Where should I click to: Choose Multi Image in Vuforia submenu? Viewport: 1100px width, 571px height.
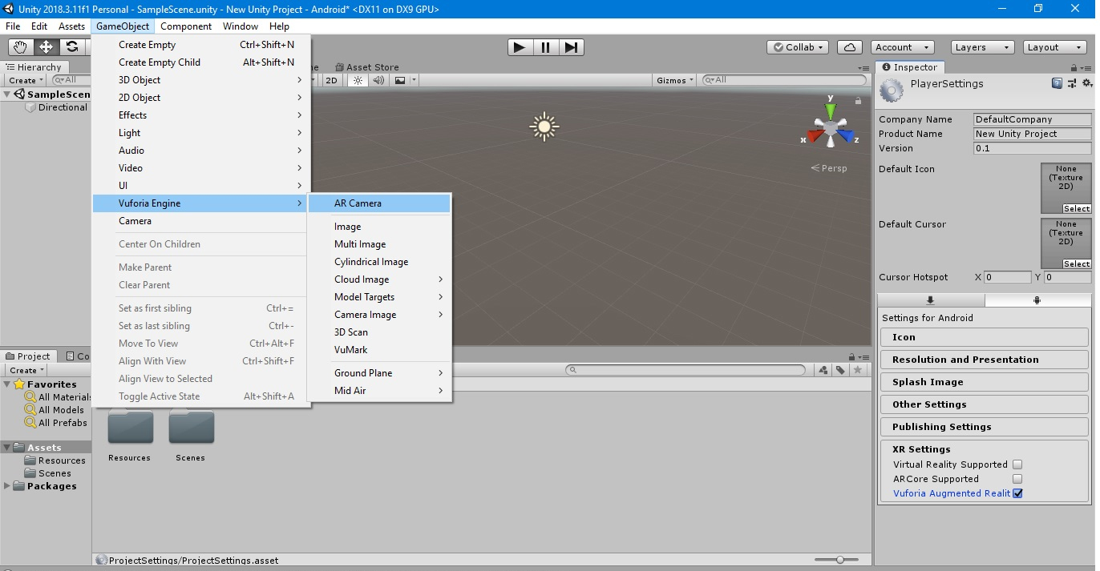coord(379,244)
